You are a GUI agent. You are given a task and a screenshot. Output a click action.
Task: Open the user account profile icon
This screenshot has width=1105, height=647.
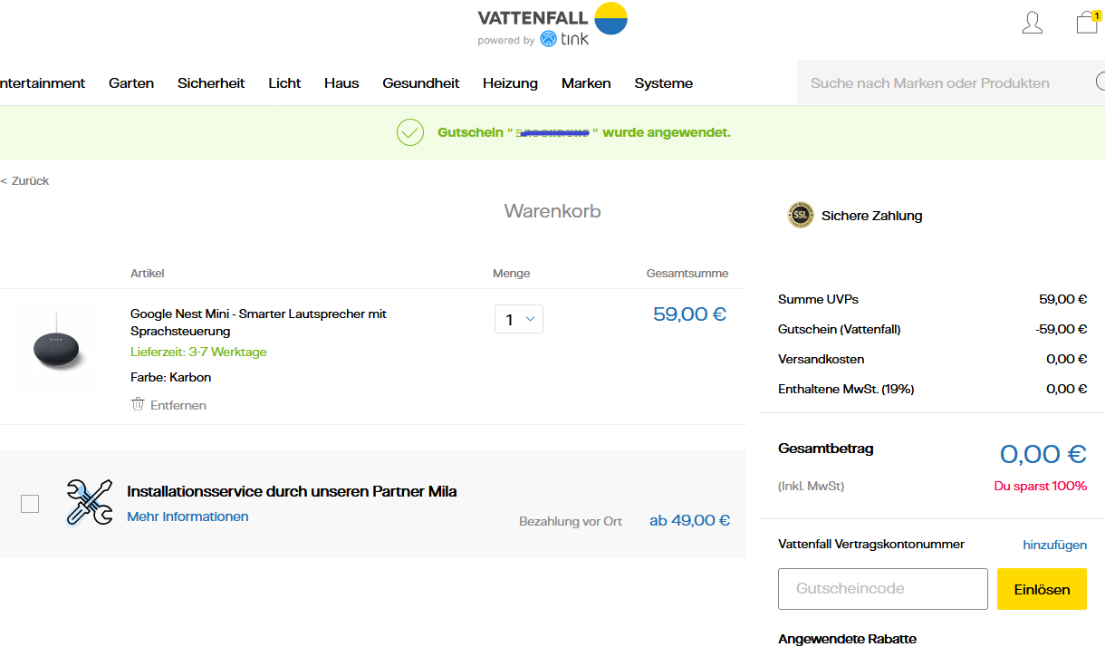[x=1032, y=23]
